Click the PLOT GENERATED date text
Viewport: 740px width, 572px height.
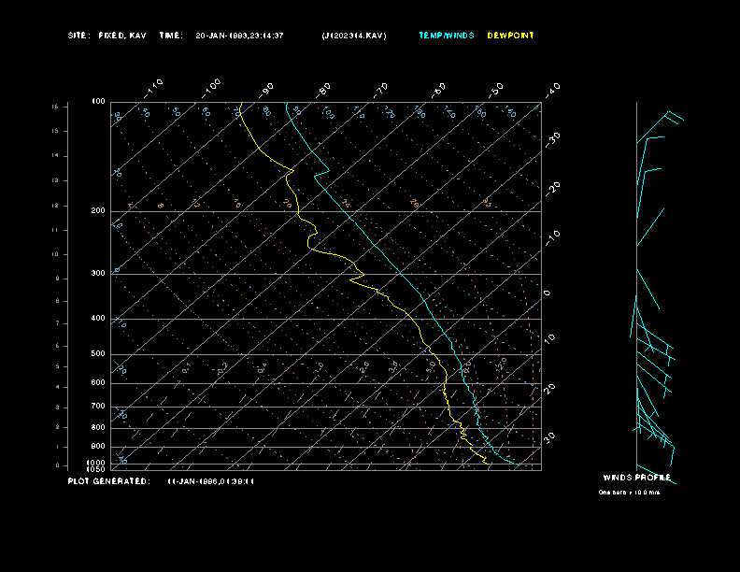211,481
